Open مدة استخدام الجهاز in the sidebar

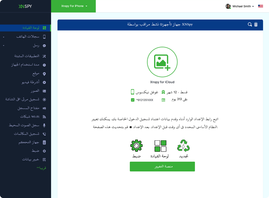tap(25, 65)
